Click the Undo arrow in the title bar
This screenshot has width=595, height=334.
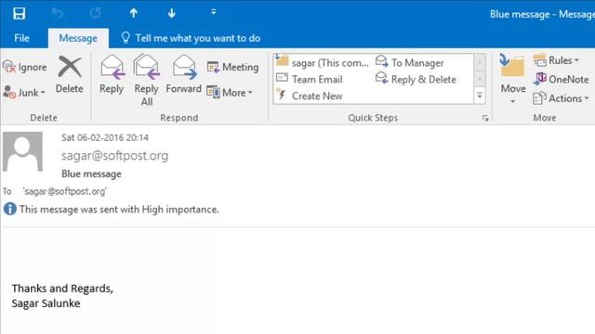pyautogui.click(x=58, y=14)
